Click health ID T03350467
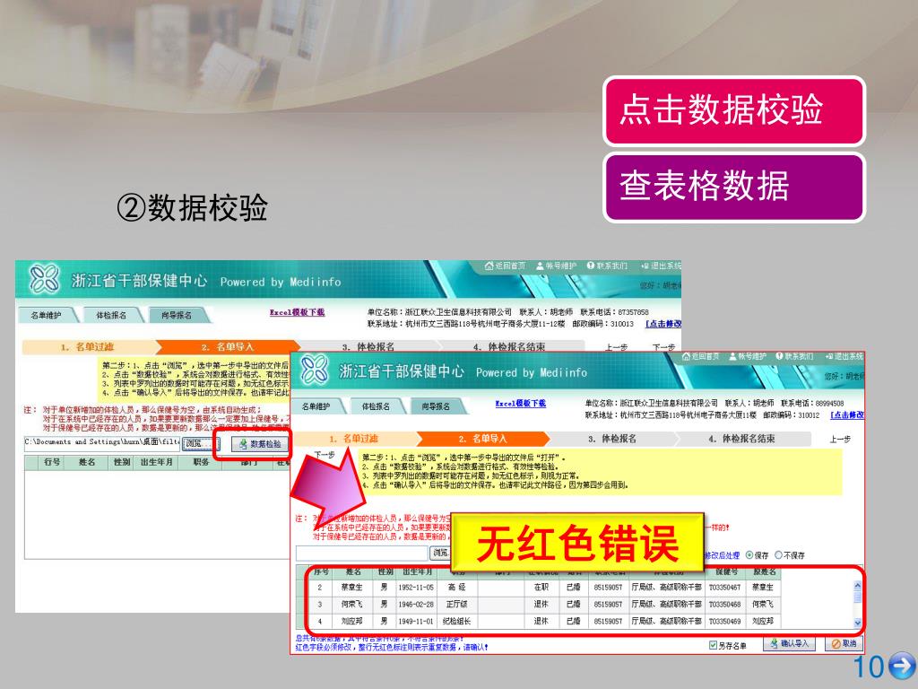Image resolution: width=918 pixels, height=689 pixels. (724, 587)
